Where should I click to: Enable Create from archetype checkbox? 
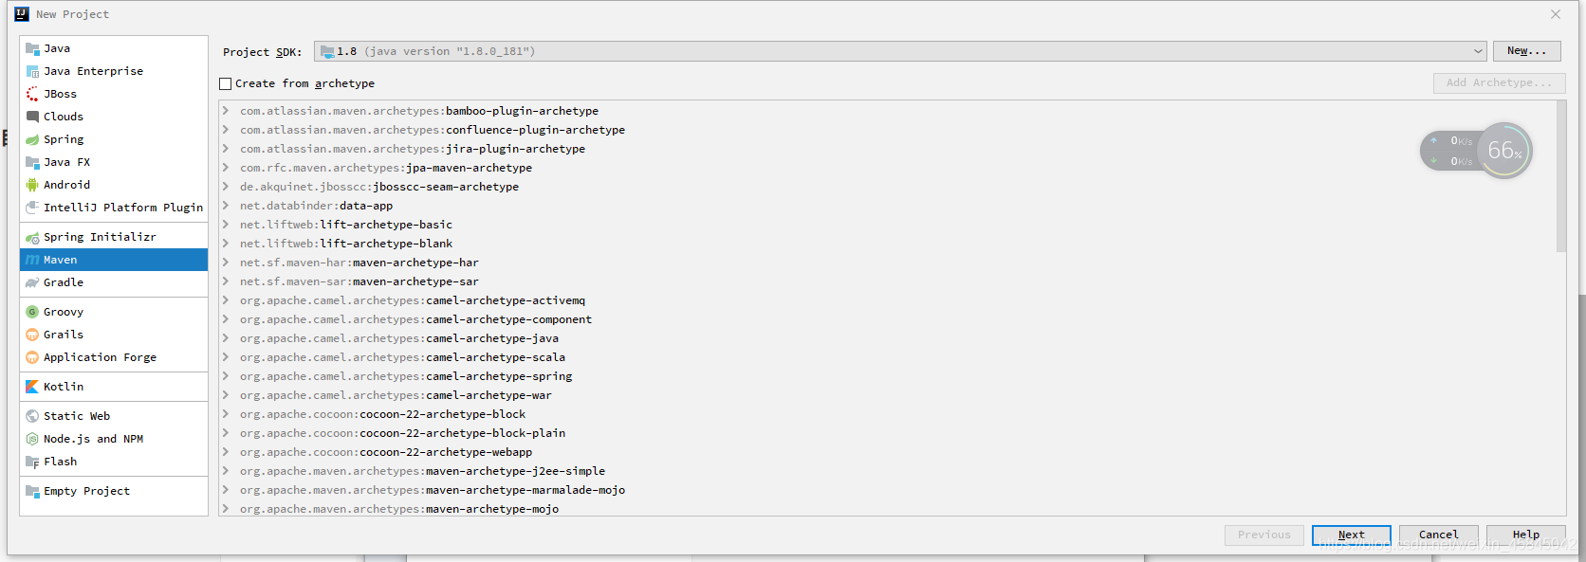[226, 83]
